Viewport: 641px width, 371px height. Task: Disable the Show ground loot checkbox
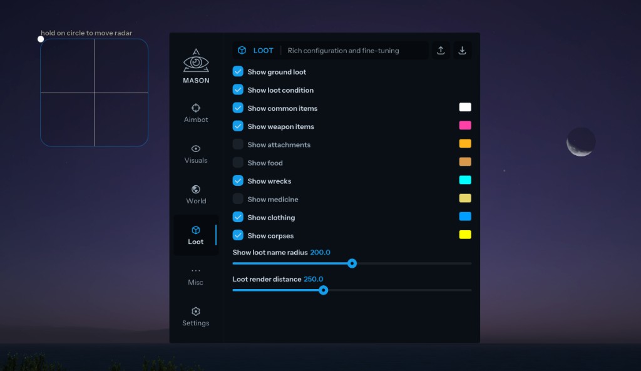[238, 71]
